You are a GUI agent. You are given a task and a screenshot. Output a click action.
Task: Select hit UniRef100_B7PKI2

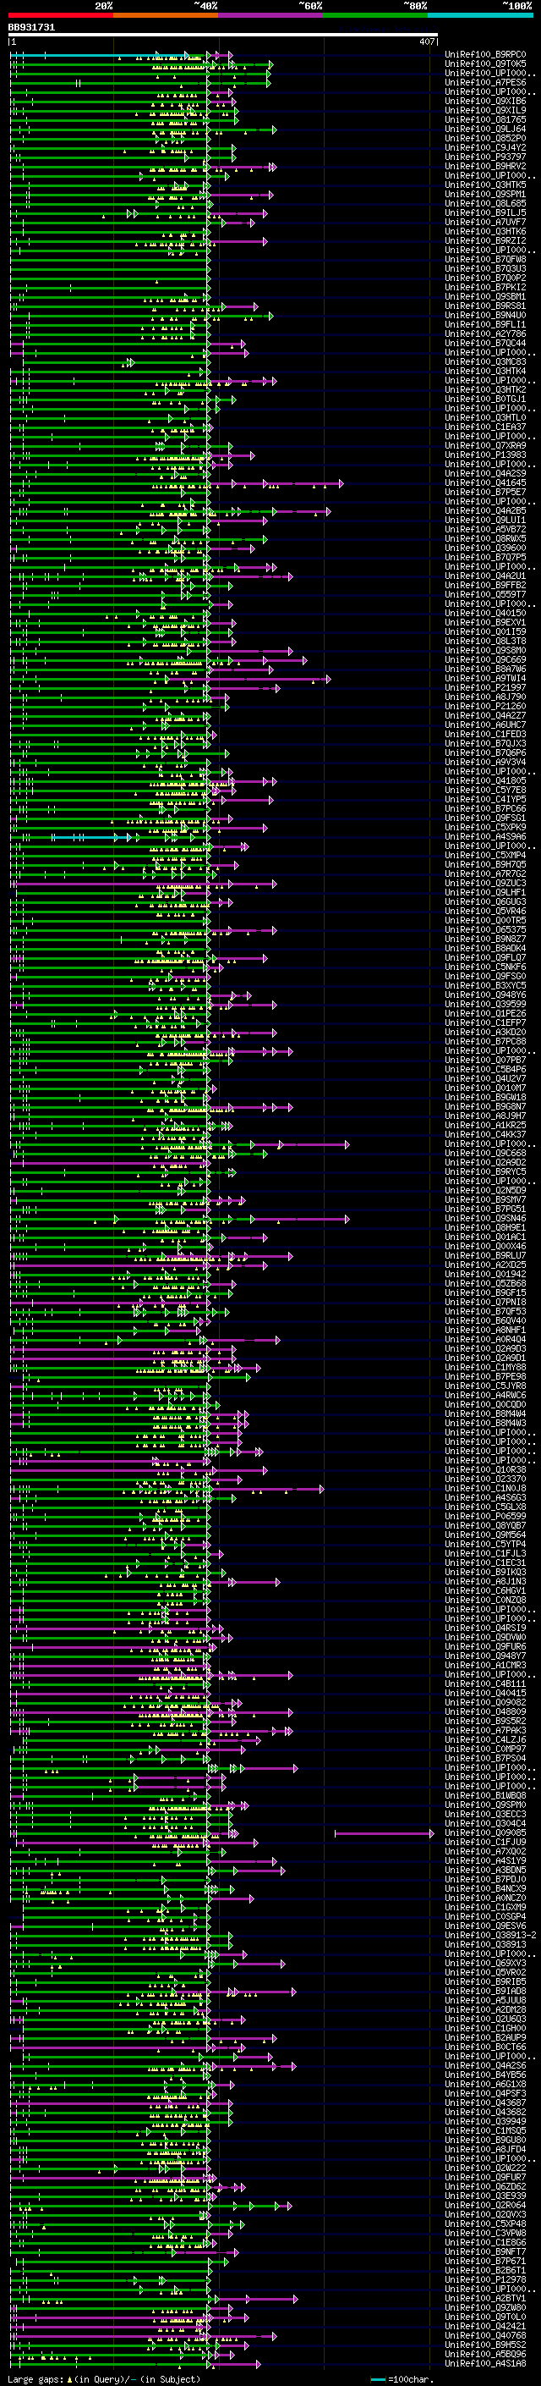click(x=485, y=287)
